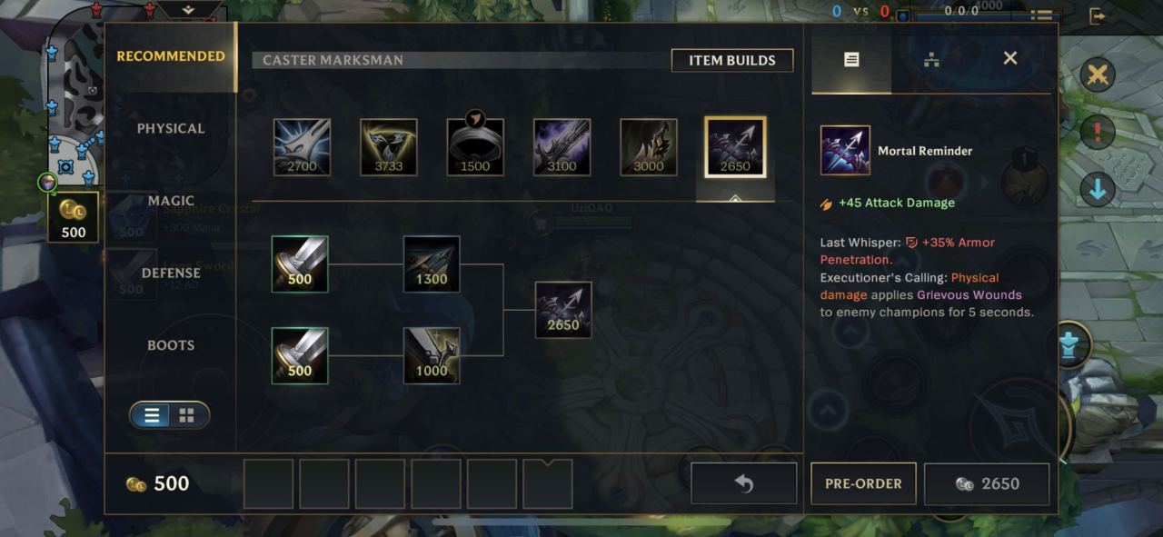1163x537 pixels.
Task: Select the 1000 Executioner's Calling component
Action: [x=432, y=355]
